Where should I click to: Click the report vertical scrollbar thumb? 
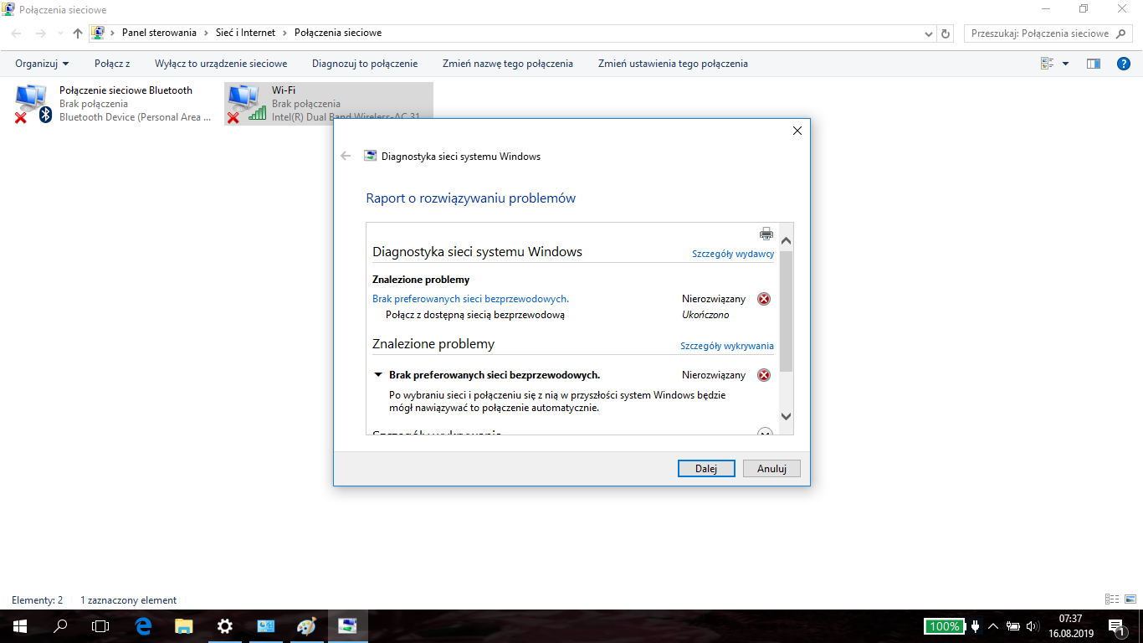coord(786,311)
